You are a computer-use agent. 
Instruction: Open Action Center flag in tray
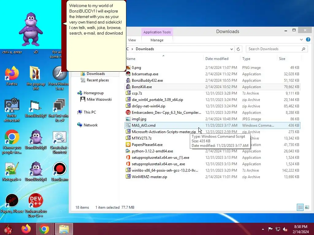(270, 229)
